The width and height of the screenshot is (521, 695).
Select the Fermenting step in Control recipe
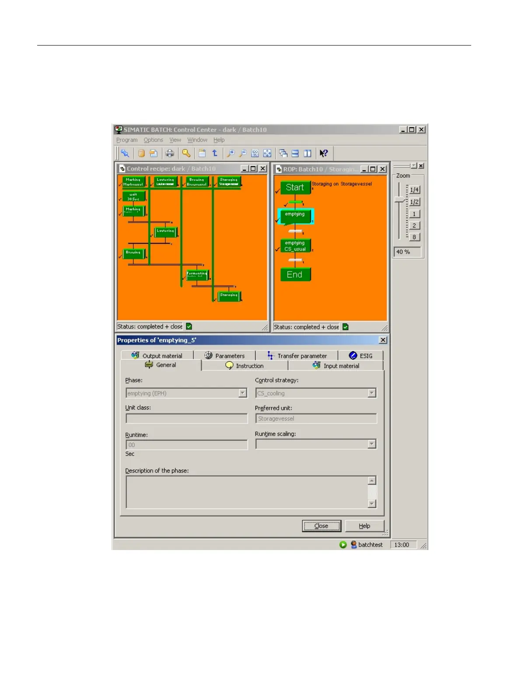point(197,275)
